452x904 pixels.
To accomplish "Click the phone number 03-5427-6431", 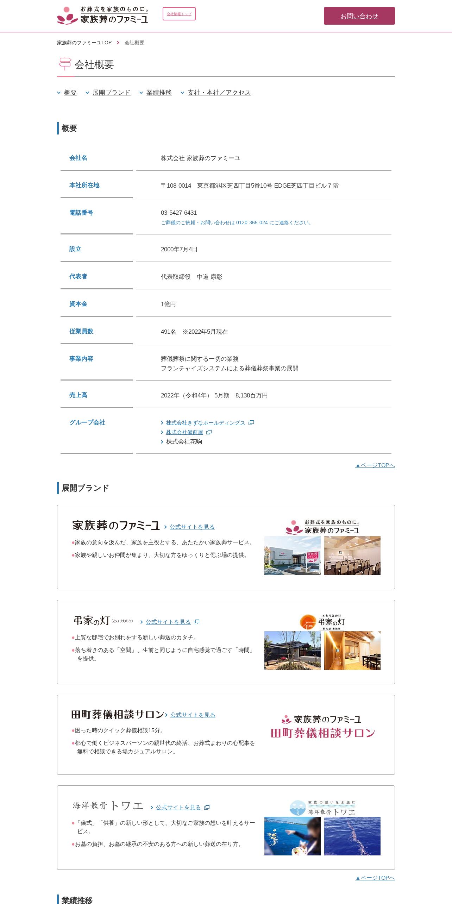I will coord(179,213).
